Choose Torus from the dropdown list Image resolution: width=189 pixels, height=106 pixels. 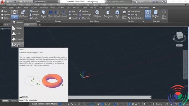[18, 44]
